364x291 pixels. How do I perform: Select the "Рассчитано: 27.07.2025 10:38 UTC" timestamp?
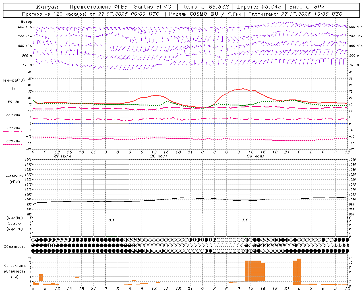(295, 14)
